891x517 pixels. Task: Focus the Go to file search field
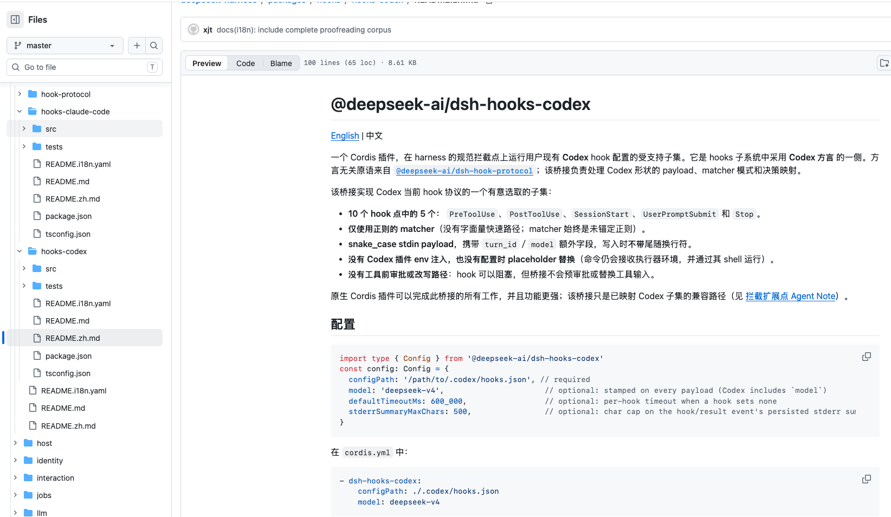(x=85, y=67)
